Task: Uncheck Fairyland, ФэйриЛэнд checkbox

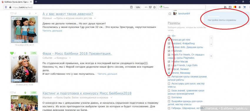Action: (x=169, y=44)
